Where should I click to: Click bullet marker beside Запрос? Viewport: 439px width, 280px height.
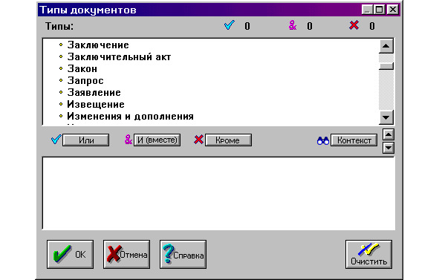61,81
